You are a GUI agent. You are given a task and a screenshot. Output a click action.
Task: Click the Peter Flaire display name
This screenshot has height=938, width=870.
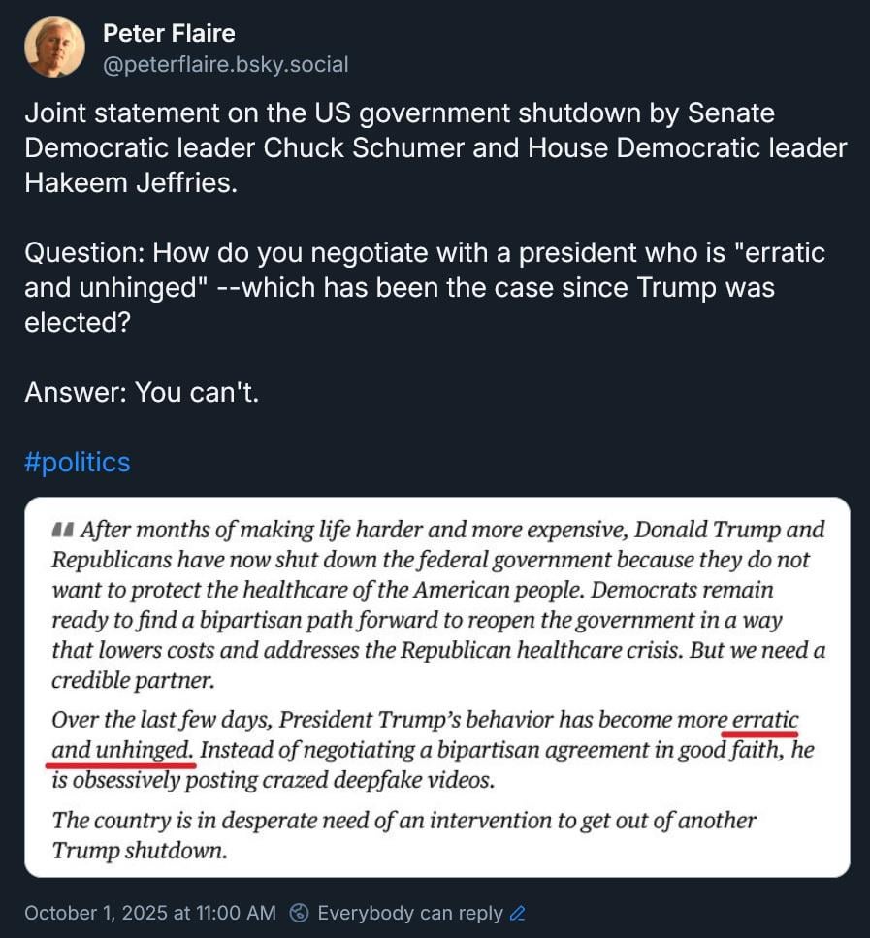pos(169,34)
